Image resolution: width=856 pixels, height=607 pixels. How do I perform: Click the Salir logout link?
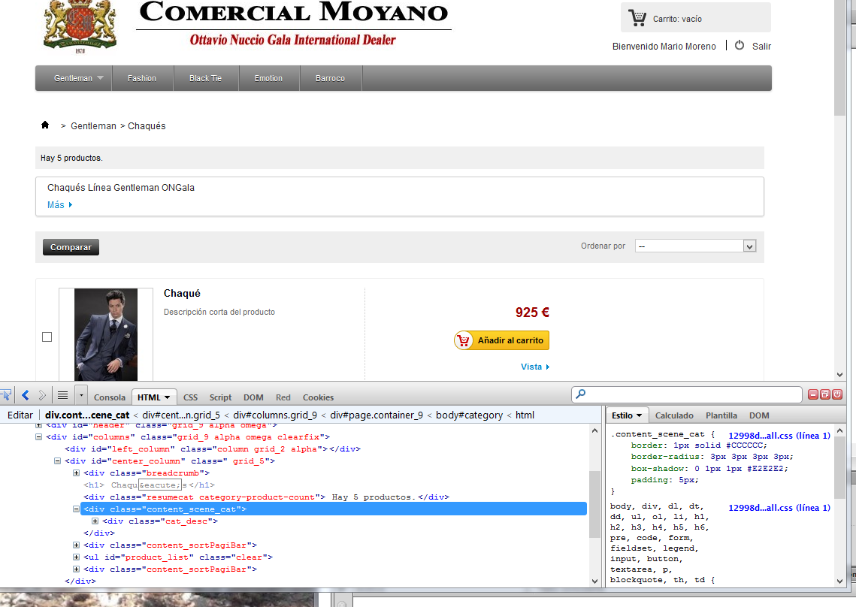pyautogui.click(x=761, y=47)
